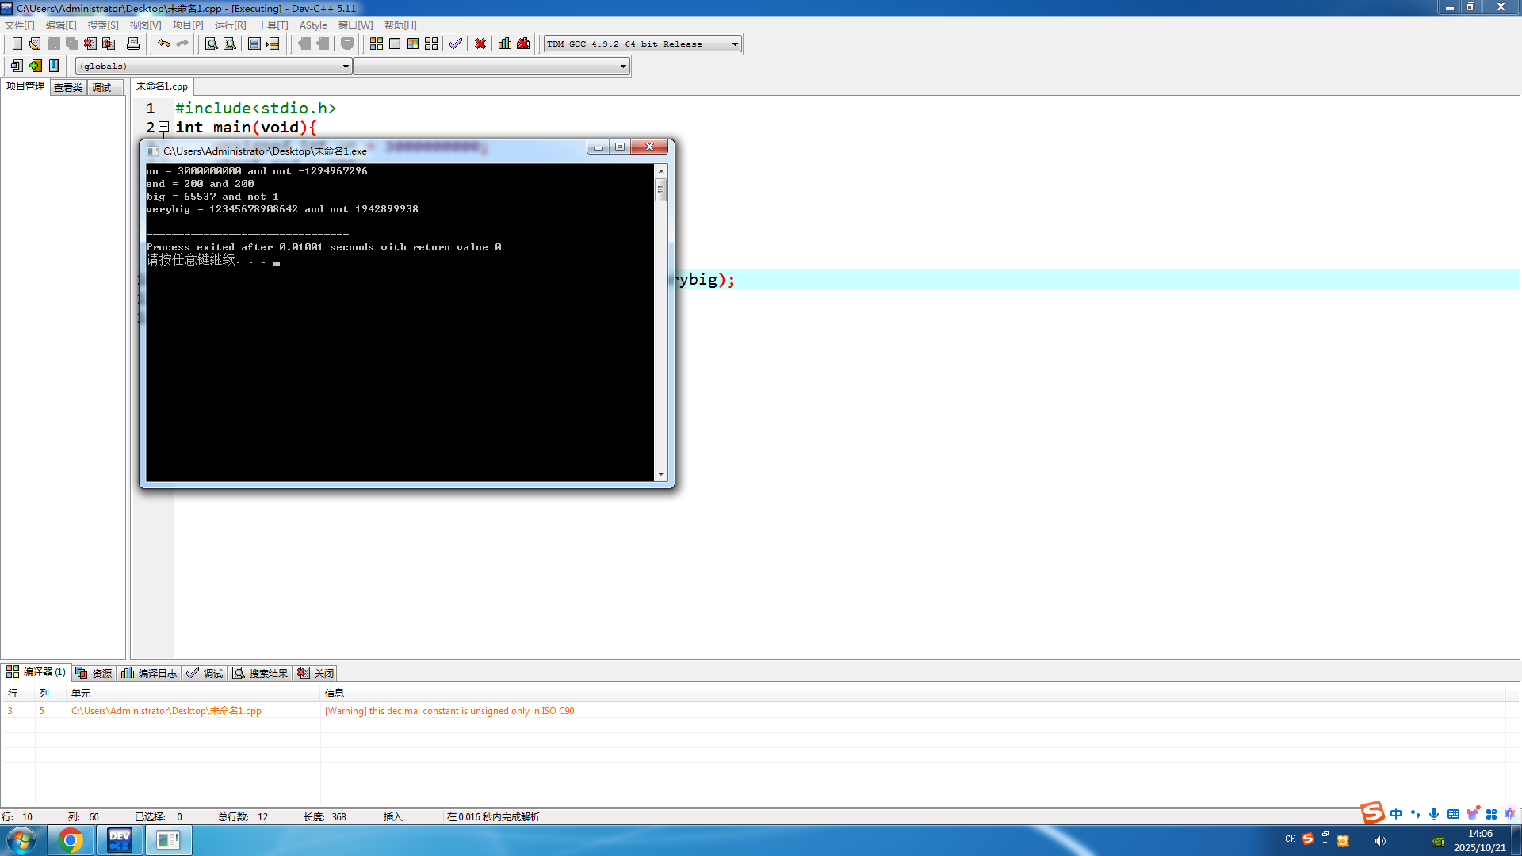The height and width of the screenshot is (856, 1522).
Task: Stop execution with the red X icon
Action: (480, 44)
